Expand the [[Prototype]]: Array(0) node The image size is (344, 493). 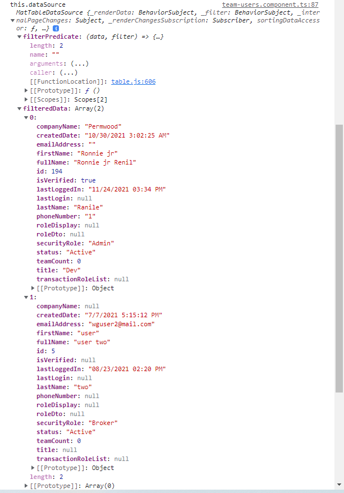point(26,486)
